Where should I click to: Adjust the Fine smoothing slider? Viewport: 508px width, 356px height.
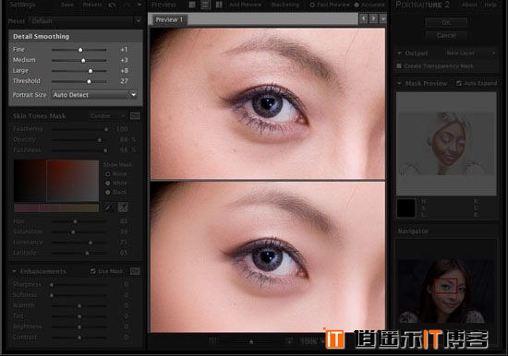click(80, 50)
